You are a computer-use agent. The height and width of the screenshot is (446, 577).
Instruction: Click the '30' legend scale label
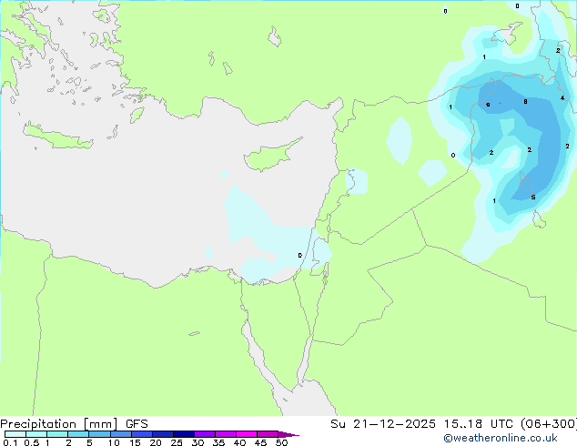197,442
